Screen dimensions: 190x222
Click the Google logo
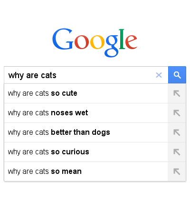95,42
